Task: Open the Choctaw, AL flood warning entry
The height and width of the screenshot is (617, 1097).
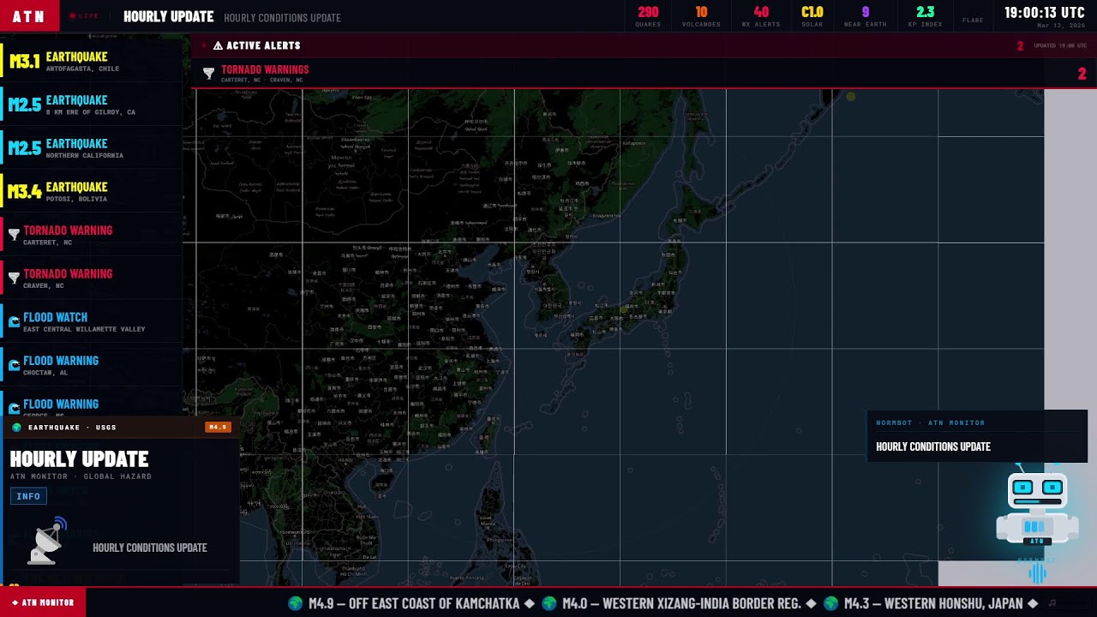Action: (92, 366)
